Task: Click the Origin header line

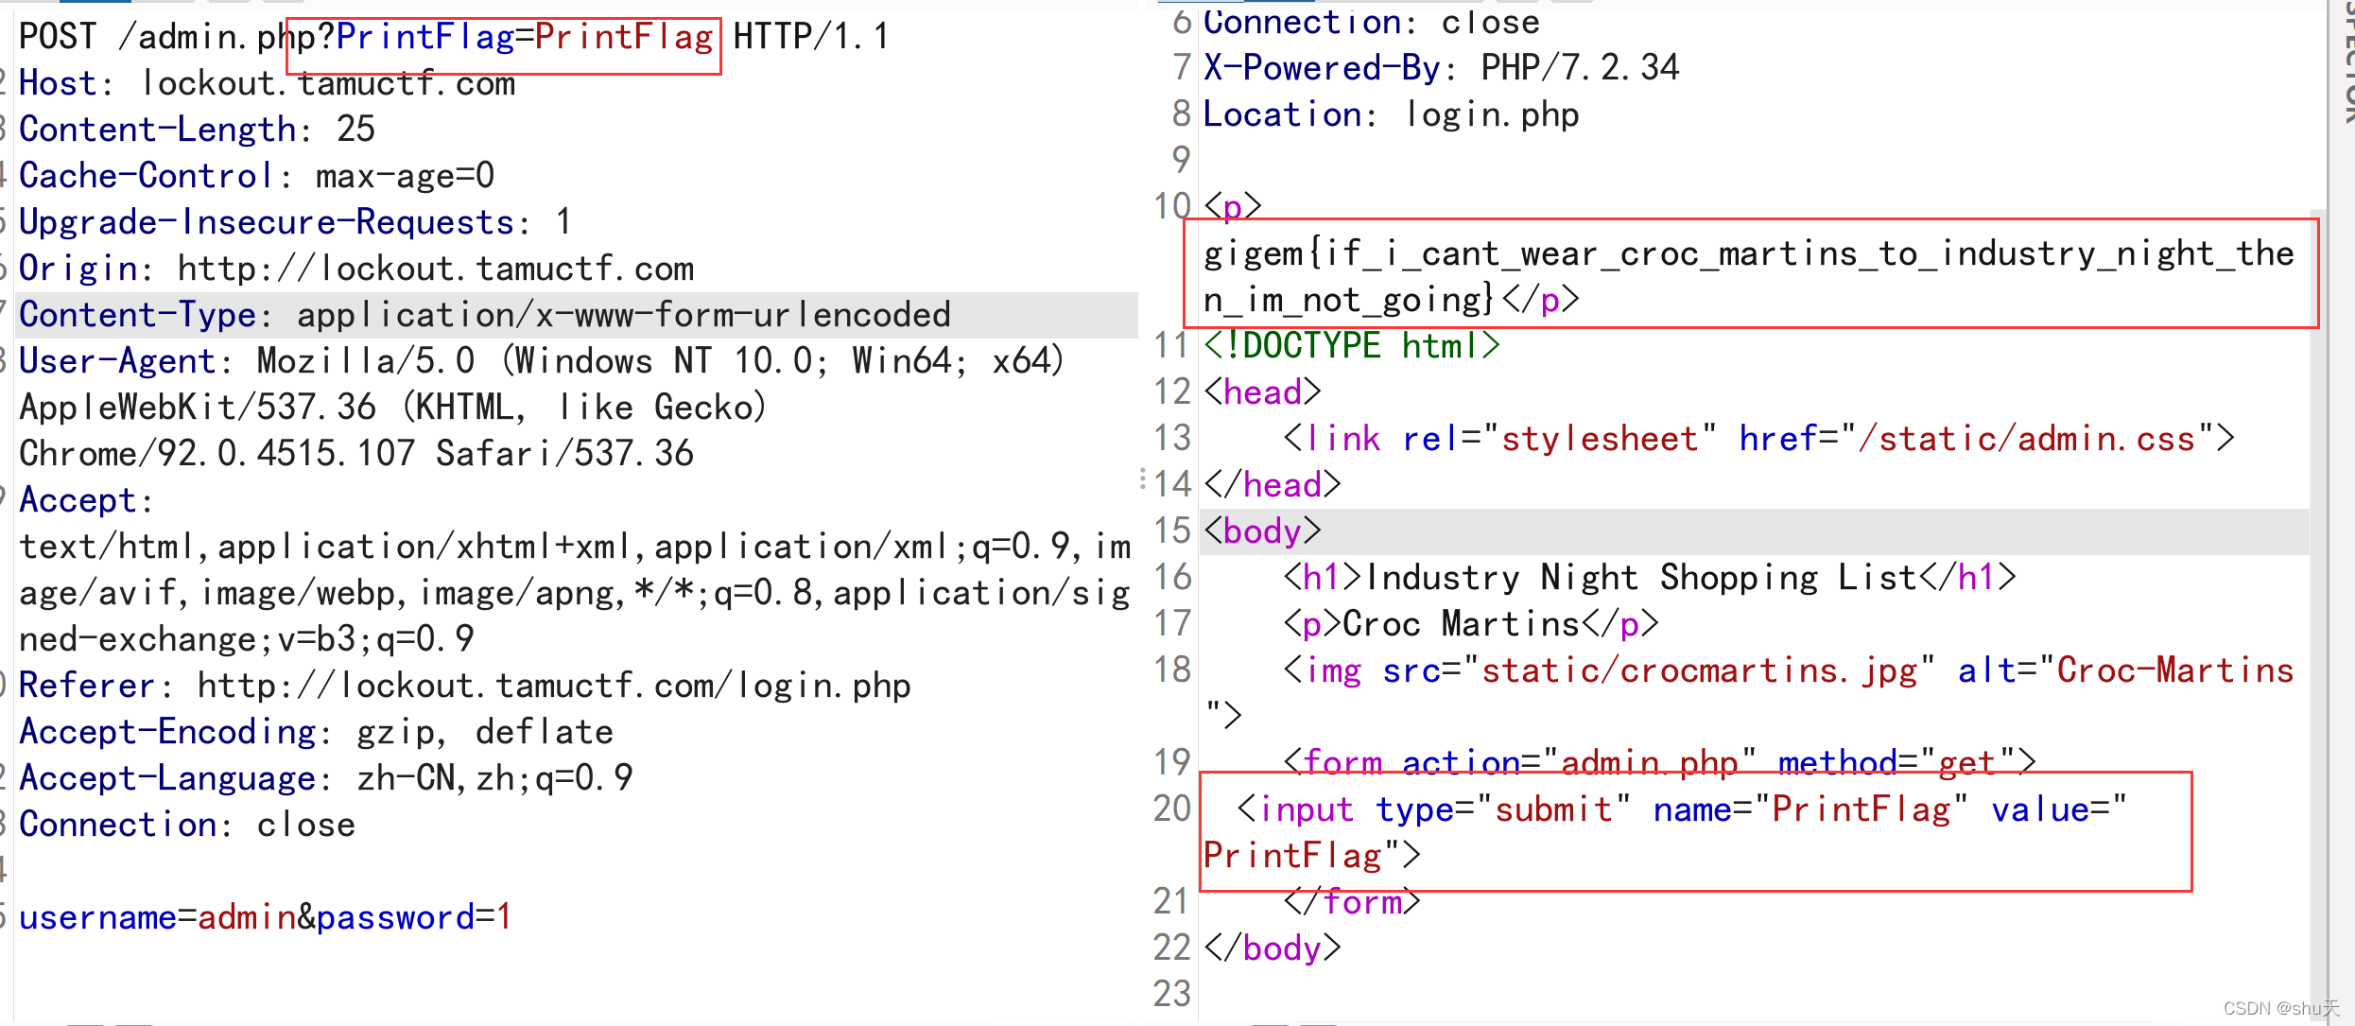Action: 356,269
